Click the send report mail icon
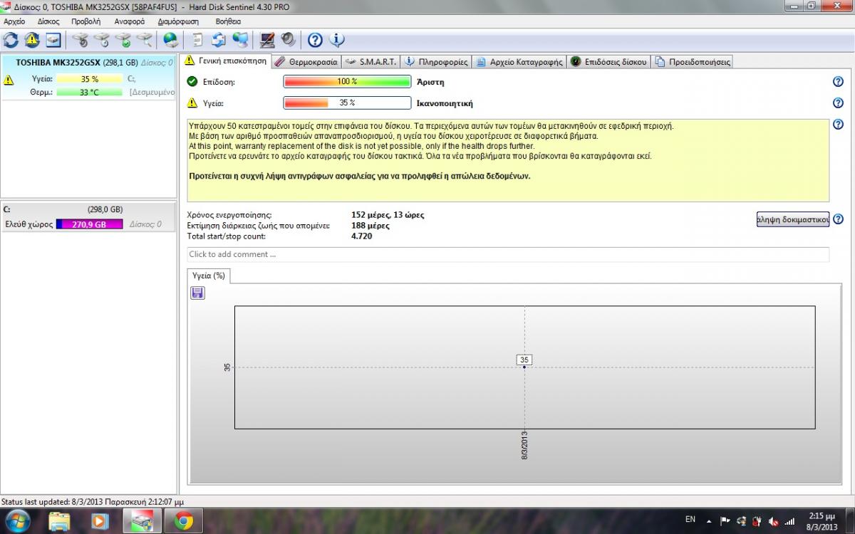The width and height of the screenshot is (855, 534). [219, 39]
